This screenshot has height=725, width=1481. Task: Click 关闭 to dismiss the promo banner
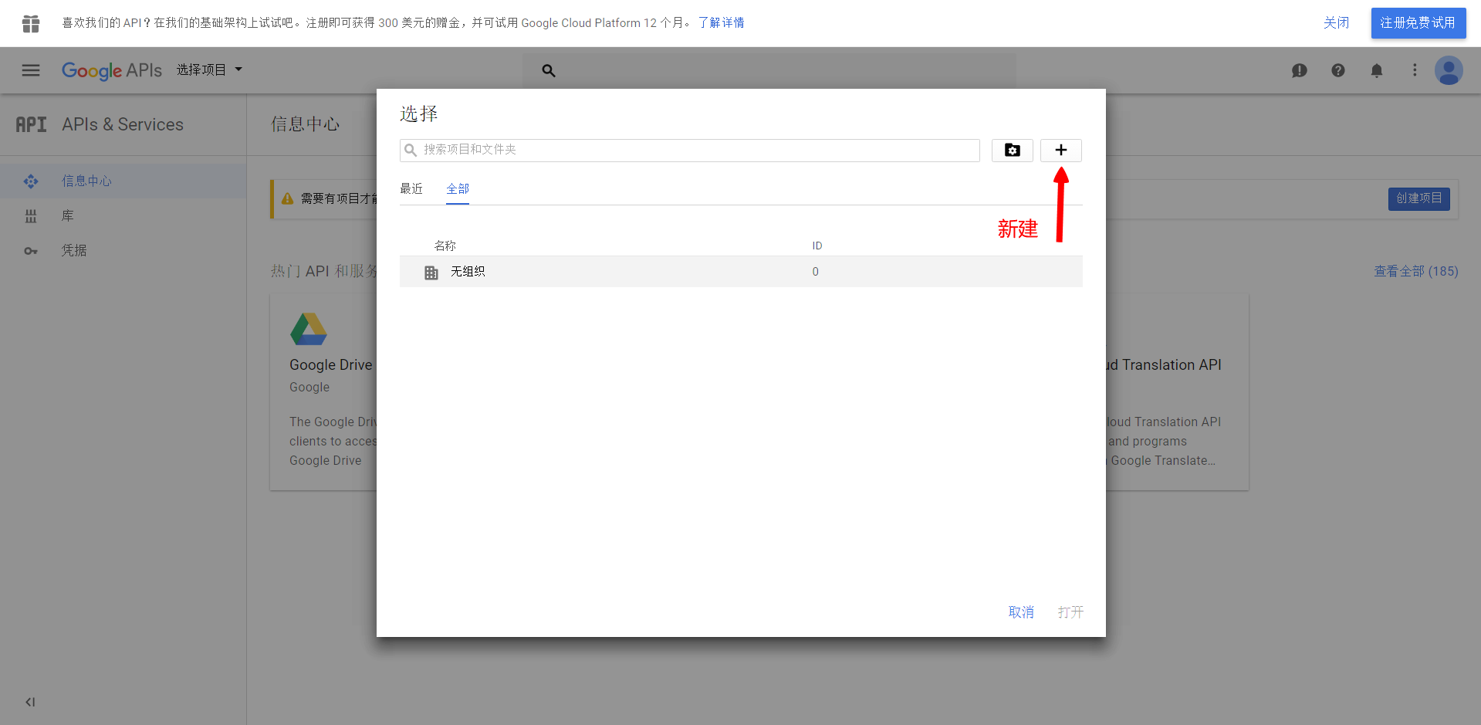[x=1336, y=23]
